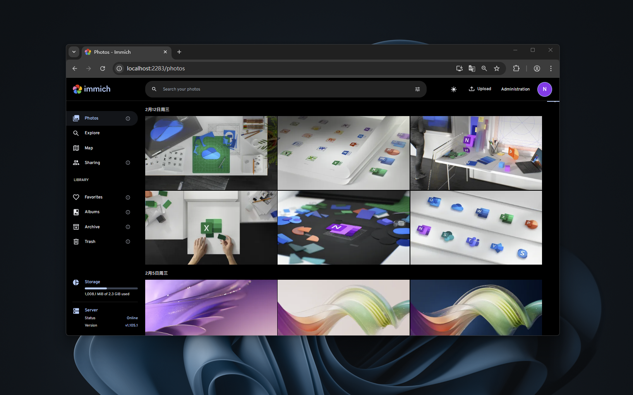
Task: Click the info icon next to Sharing
Action: tap(128, 163)
